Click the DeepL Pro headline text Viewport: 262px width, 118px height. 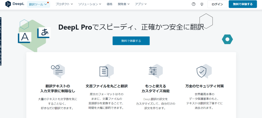(x=131, y=27)
